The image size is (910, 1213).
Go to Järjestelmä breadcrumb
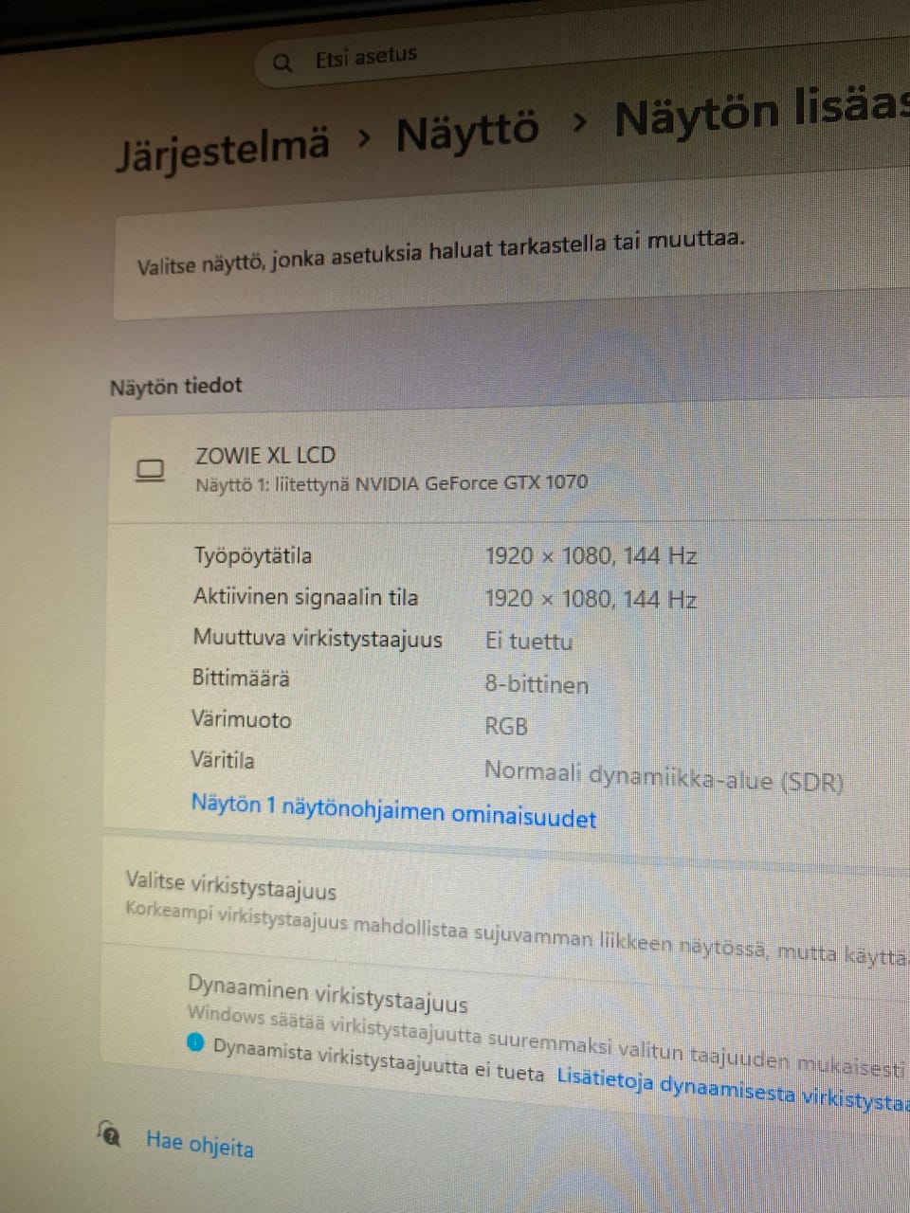(224, 149)
